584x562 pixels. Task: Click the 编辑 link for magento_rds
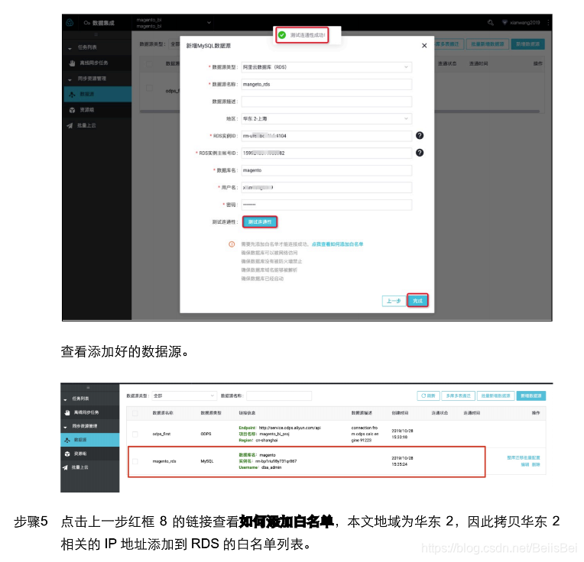coord(525,464)
